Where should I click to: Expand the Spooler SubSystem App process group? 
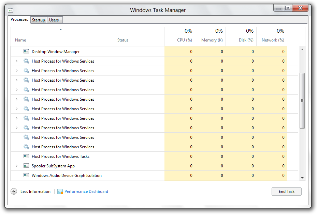(x=16, y=166)
